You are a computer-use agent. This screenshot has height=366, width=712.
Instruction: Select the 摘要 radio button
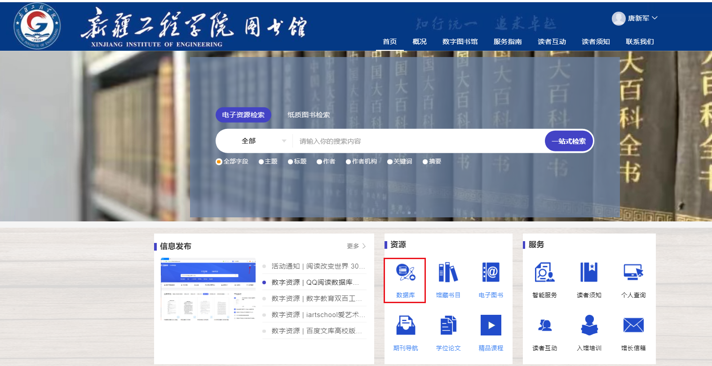[x=425, y=162]
